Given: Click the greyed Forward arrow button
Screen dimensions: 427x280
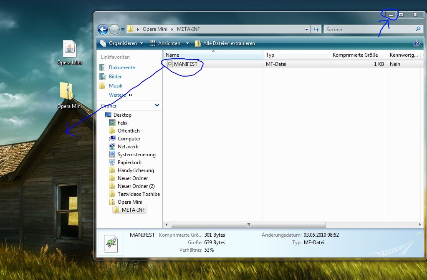Looking at the screenshot, I should (x=114, y=29).
